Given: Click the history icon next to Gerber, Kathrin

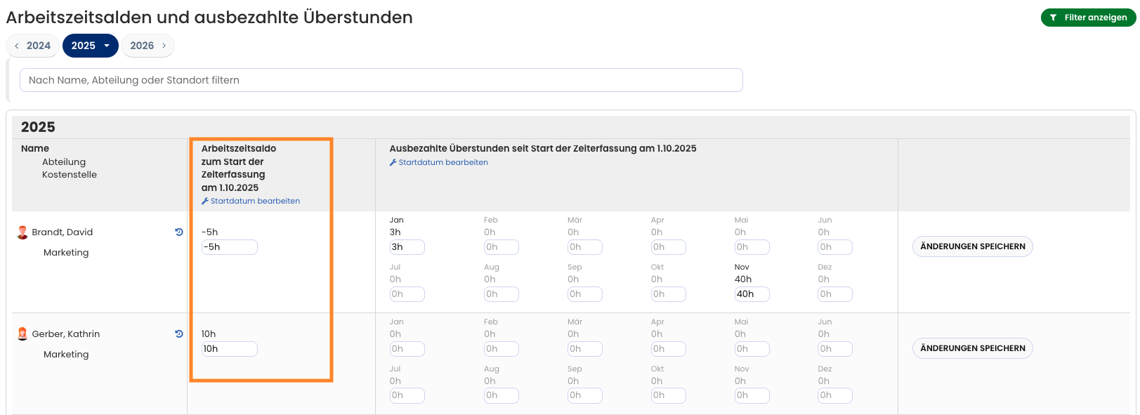Looking at the screenshot, I should tap(179, 334).
